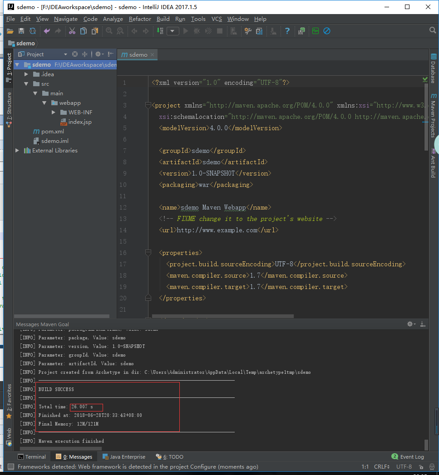Image resolution: width=439 pixels, height=475 pixels.
Task: Collapse the main folder
Action: pos(35,93)
